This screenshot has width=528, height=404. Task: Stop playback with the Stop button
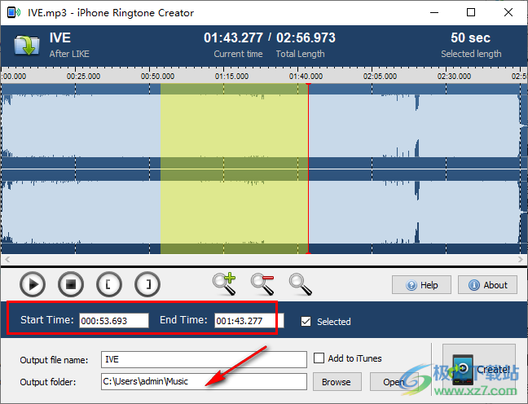click(71, 284)
